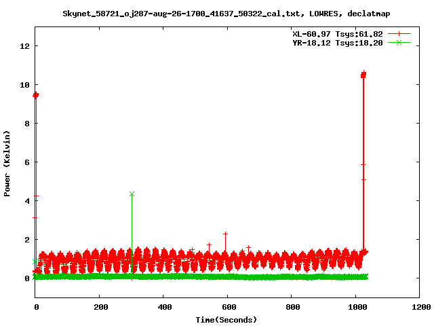This screenshot has width=434, height=326.
Task: Click the y-axis tick label 4
Action: coord(27,201)
